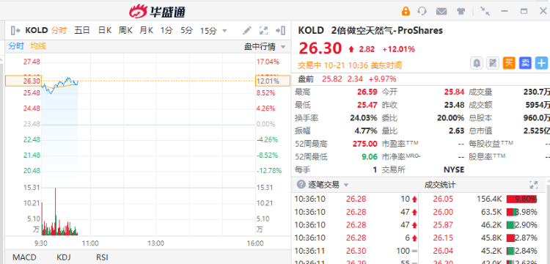
Task: Click the orange 买 buy button
Action: [x=509, y=63]
